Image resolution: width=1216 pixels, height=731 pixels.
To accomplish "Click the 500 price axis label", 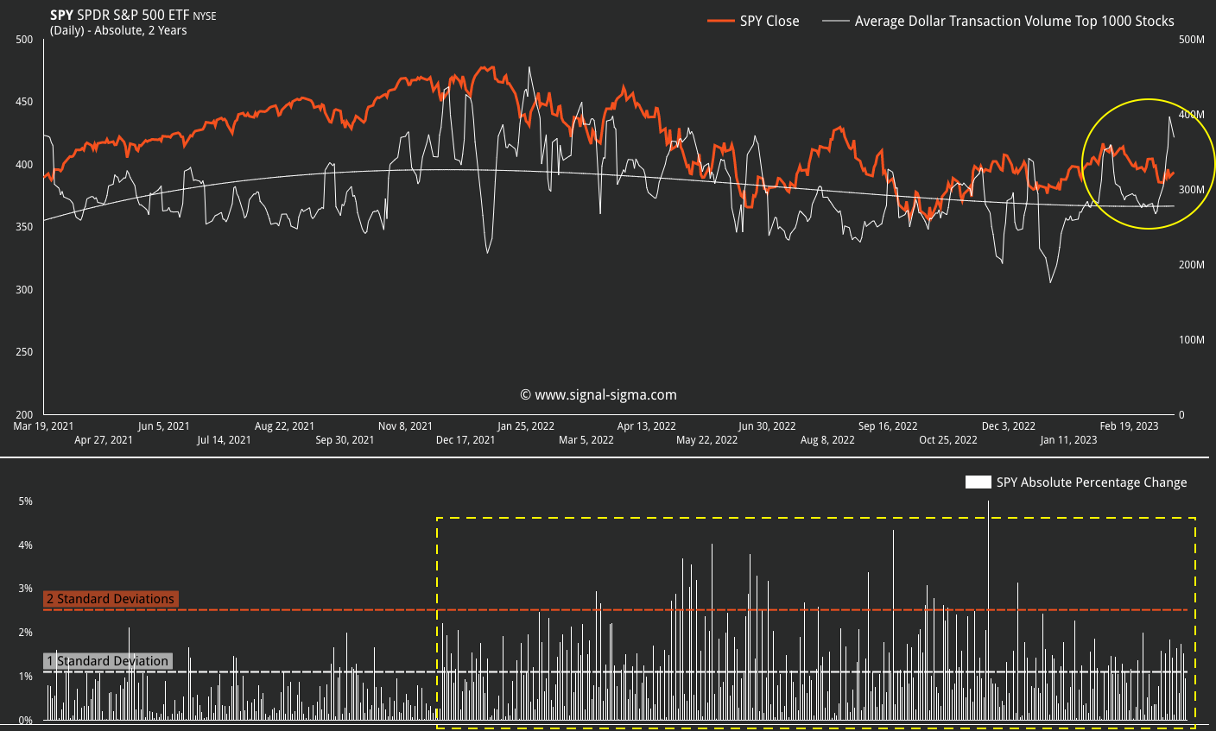I will tap(24, 40).
